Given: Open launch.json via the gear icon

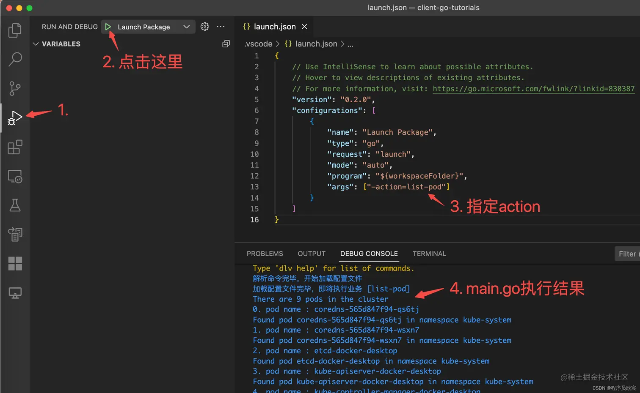Looking at the screenshot, I should coord(205,27).
